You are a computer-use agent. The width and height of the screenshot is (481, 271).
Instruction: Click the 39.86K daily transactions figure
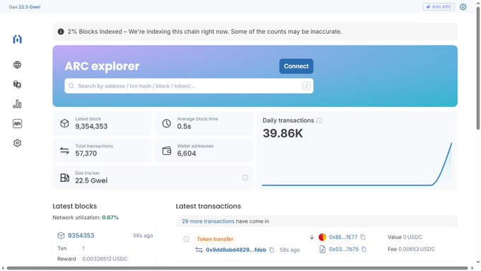[x=282, y=133]
